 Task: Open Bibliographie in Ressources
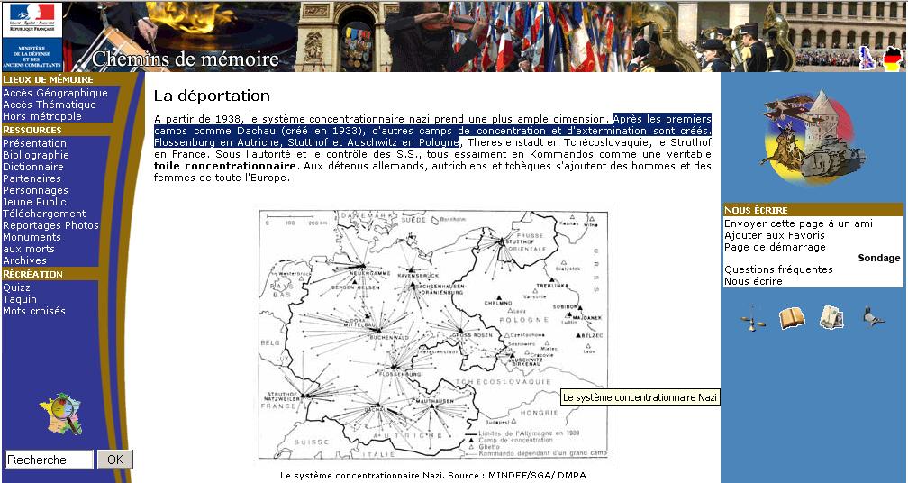coord(35,155)
